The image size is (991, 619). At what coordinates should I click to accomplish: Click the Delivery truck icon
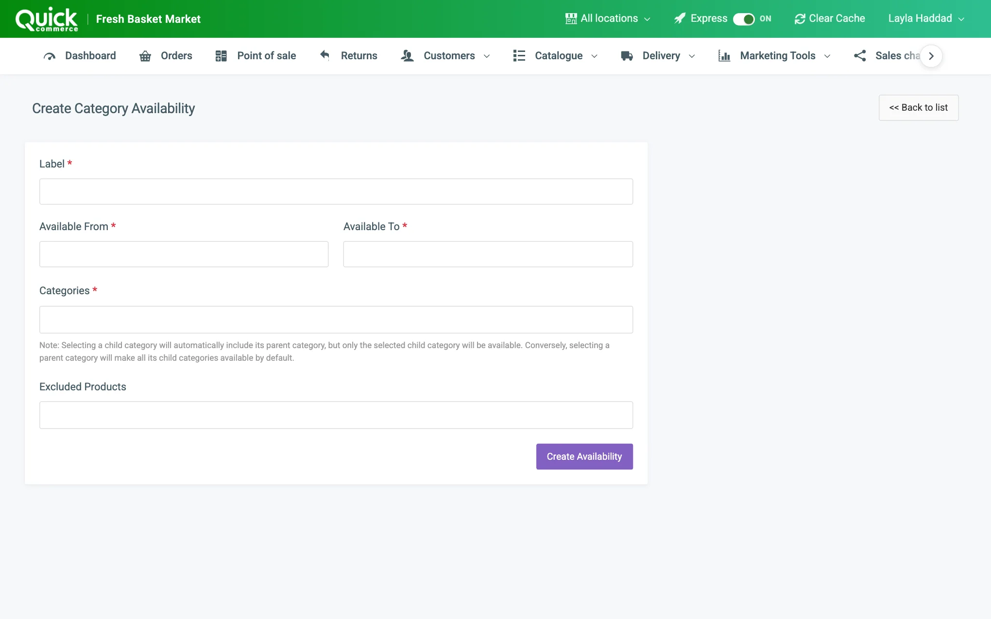click(x=627, y=56)
